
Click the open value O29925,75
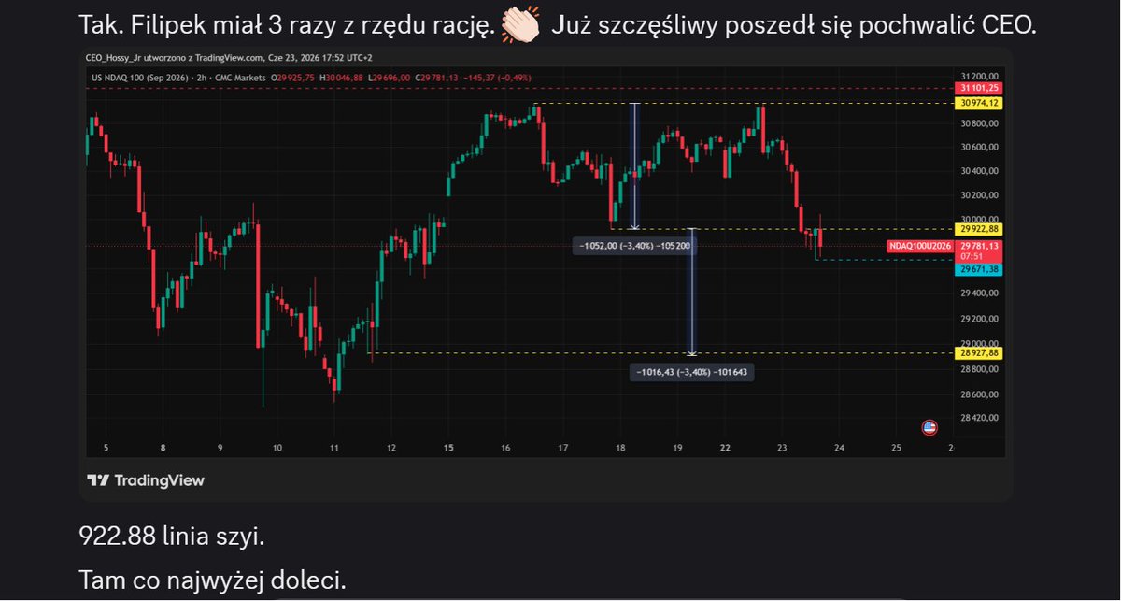click(x=292, y=78)
